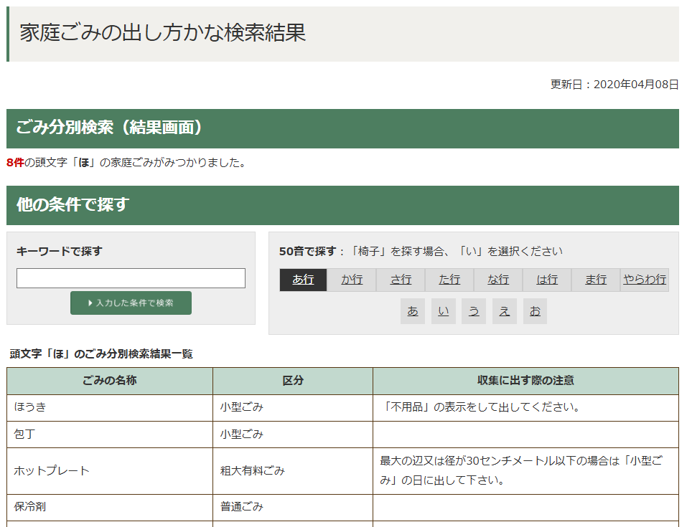Pick the お character link
Viewport: 687px width, 527px height.
coord(535,311)
